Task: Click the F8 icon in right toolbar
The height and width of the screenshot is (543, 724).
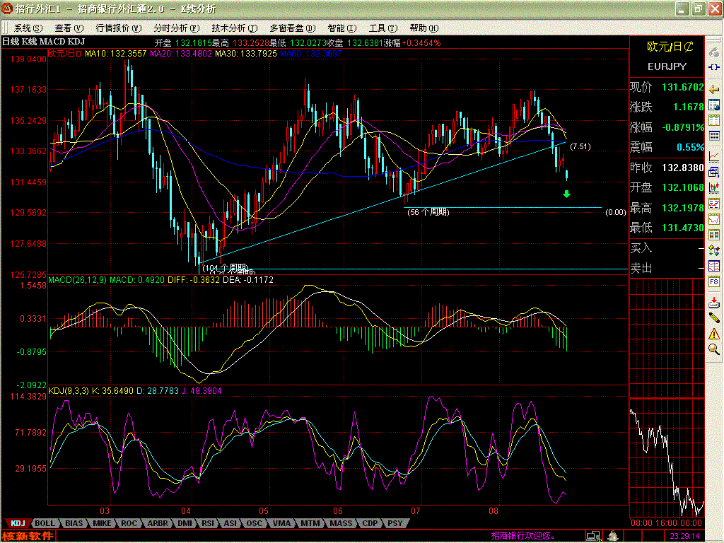Action: tap(714, 281)
